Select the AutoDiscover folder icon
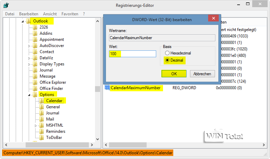This screenshot has width=270, height=159. 35,46
